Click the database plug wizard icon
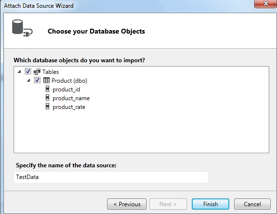The height and width of the screenshot is (214, 277). tap(22, 28)
